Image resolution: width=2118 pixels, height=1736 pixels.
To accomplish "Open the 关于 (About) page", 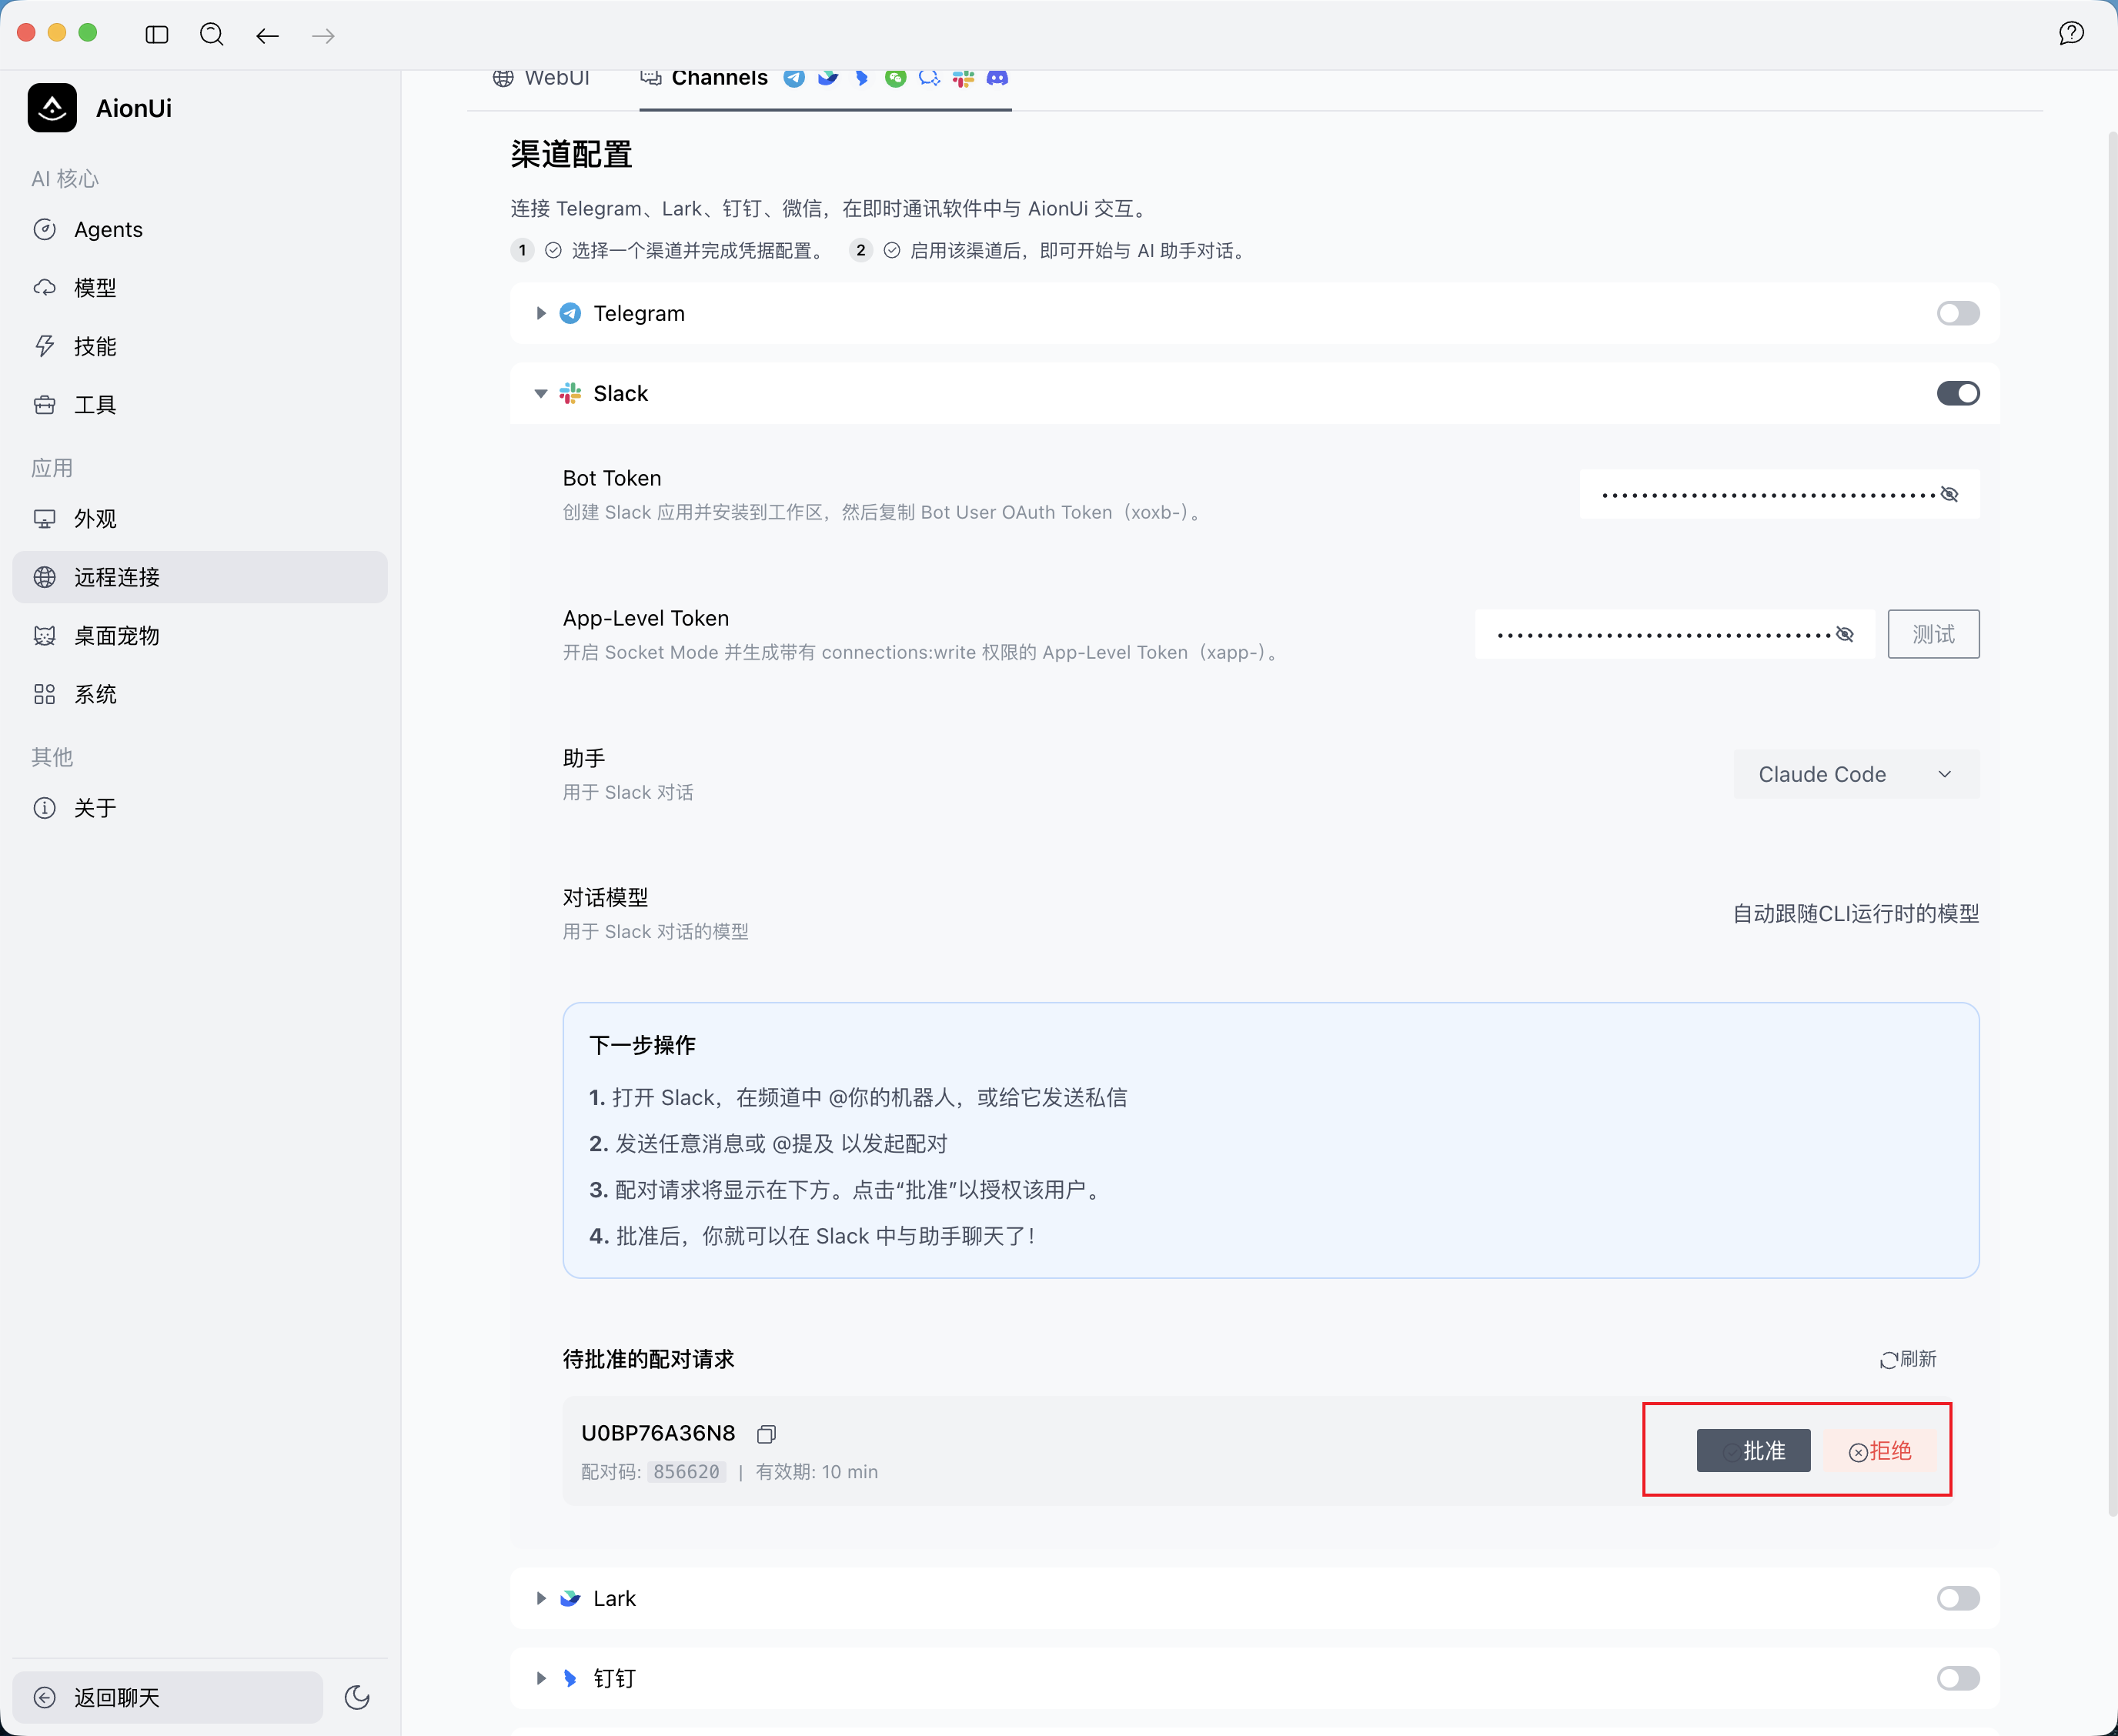I will tap(200, 808).
